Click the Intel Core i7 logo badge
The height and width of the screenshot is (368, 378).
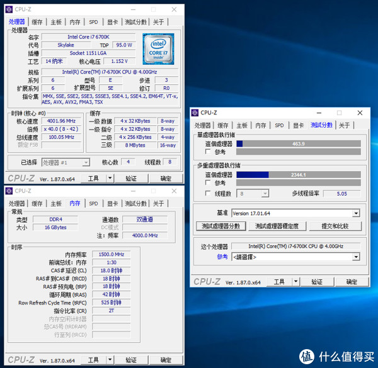click(x=158, y=49)
